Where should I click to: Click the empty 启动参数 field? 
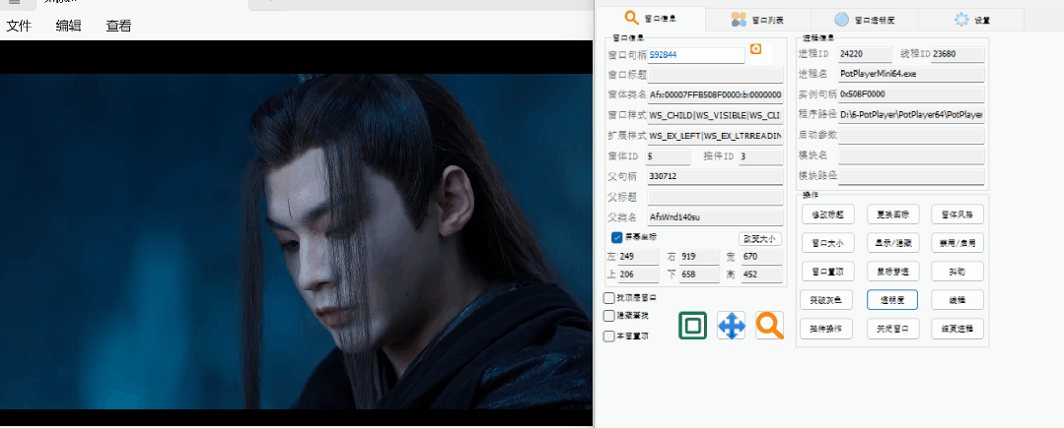coord(911,136)
